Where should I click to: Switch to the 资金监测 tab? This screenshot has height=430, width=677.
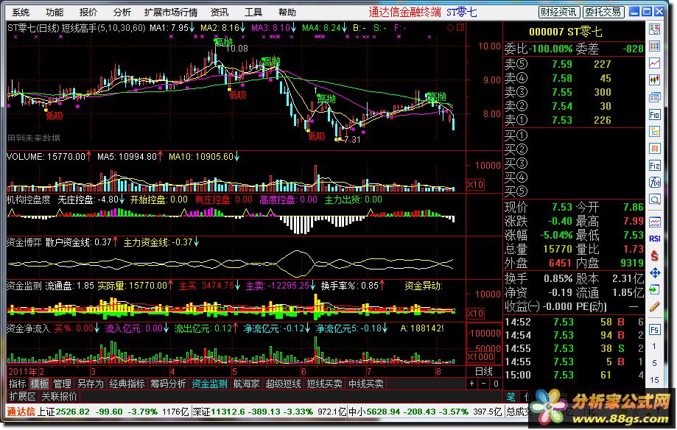click(209, 384)
